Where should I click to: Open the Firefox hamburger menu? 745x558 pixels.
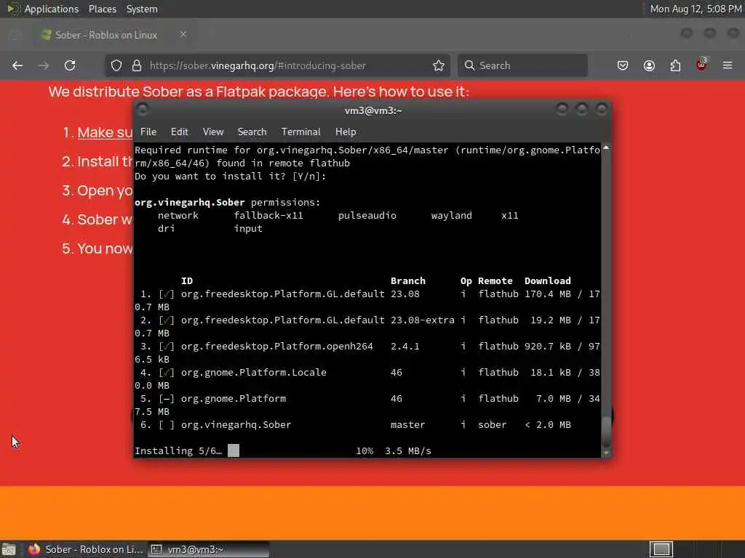[x=728, y=65]
